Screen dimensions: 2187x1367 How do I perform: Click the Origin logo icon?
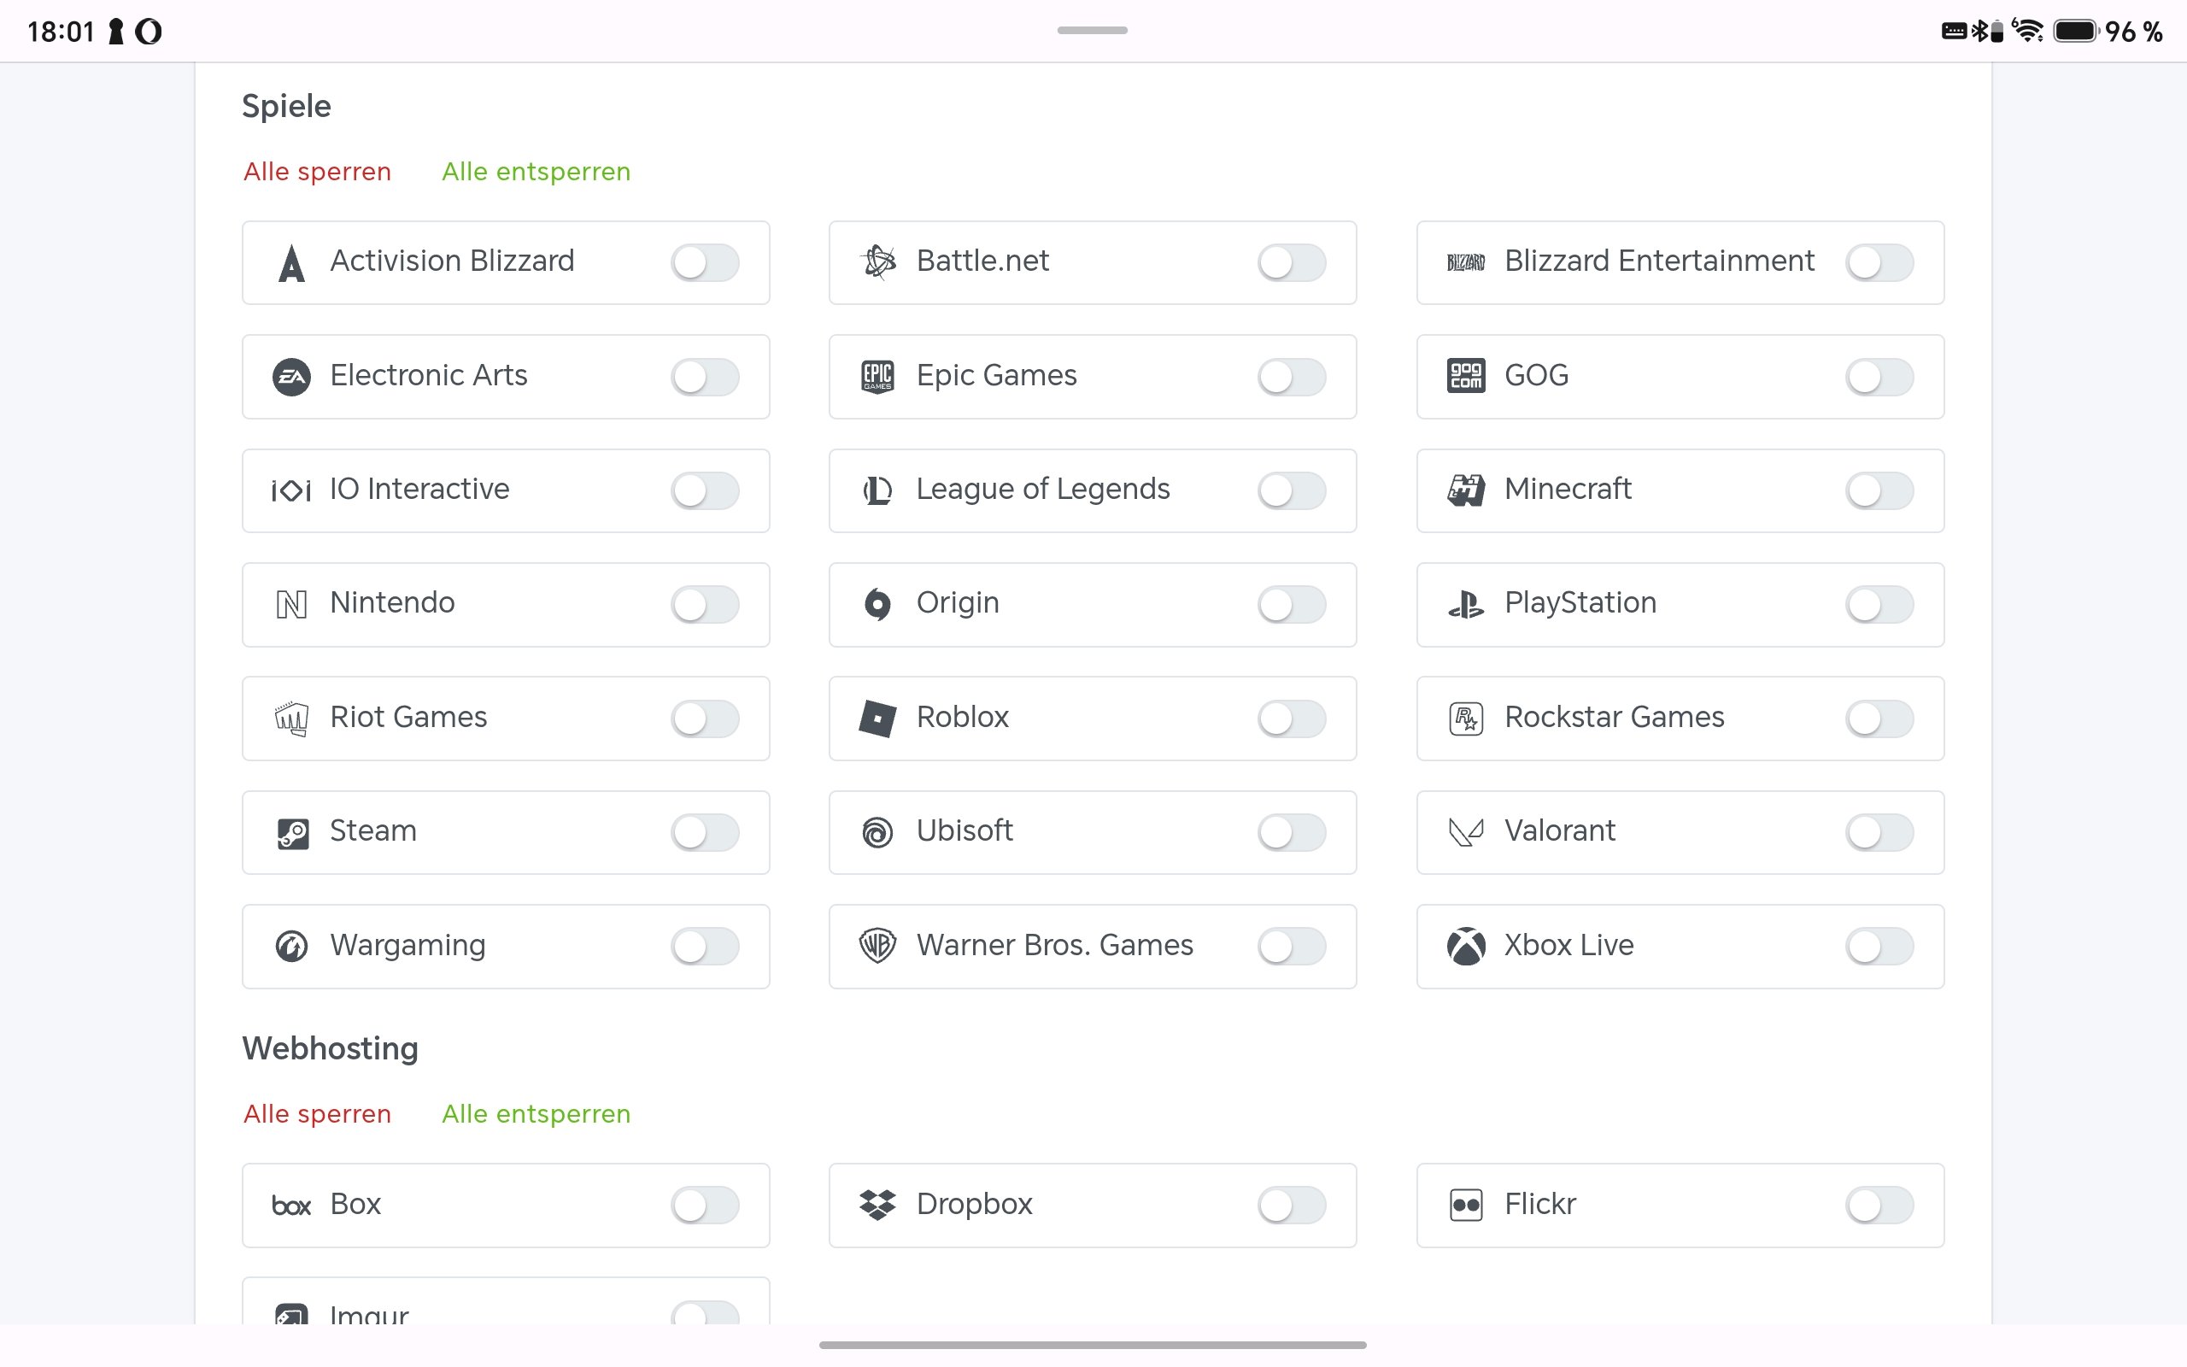(877, 604)
